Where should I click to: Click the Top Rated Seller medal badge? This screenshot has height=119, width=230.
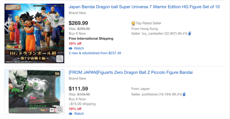(133, 23)
